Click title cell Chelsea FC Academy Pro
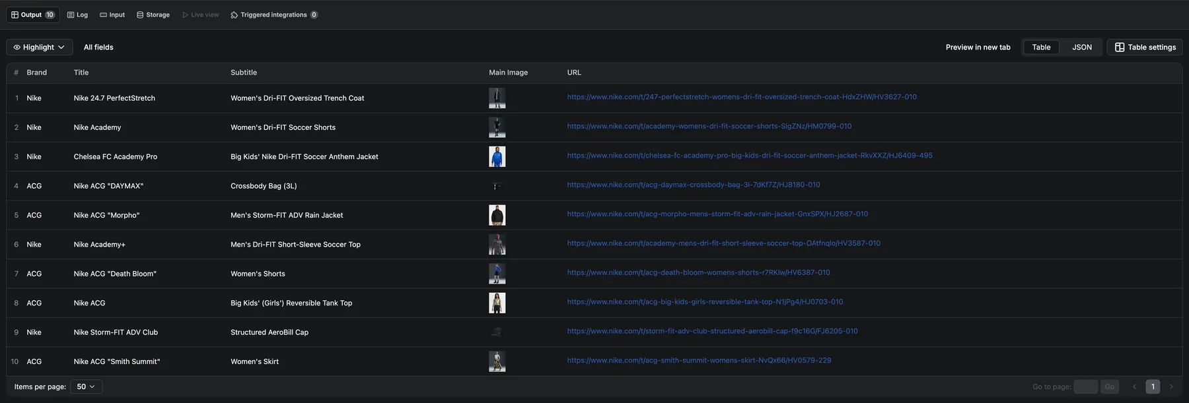 116,157
